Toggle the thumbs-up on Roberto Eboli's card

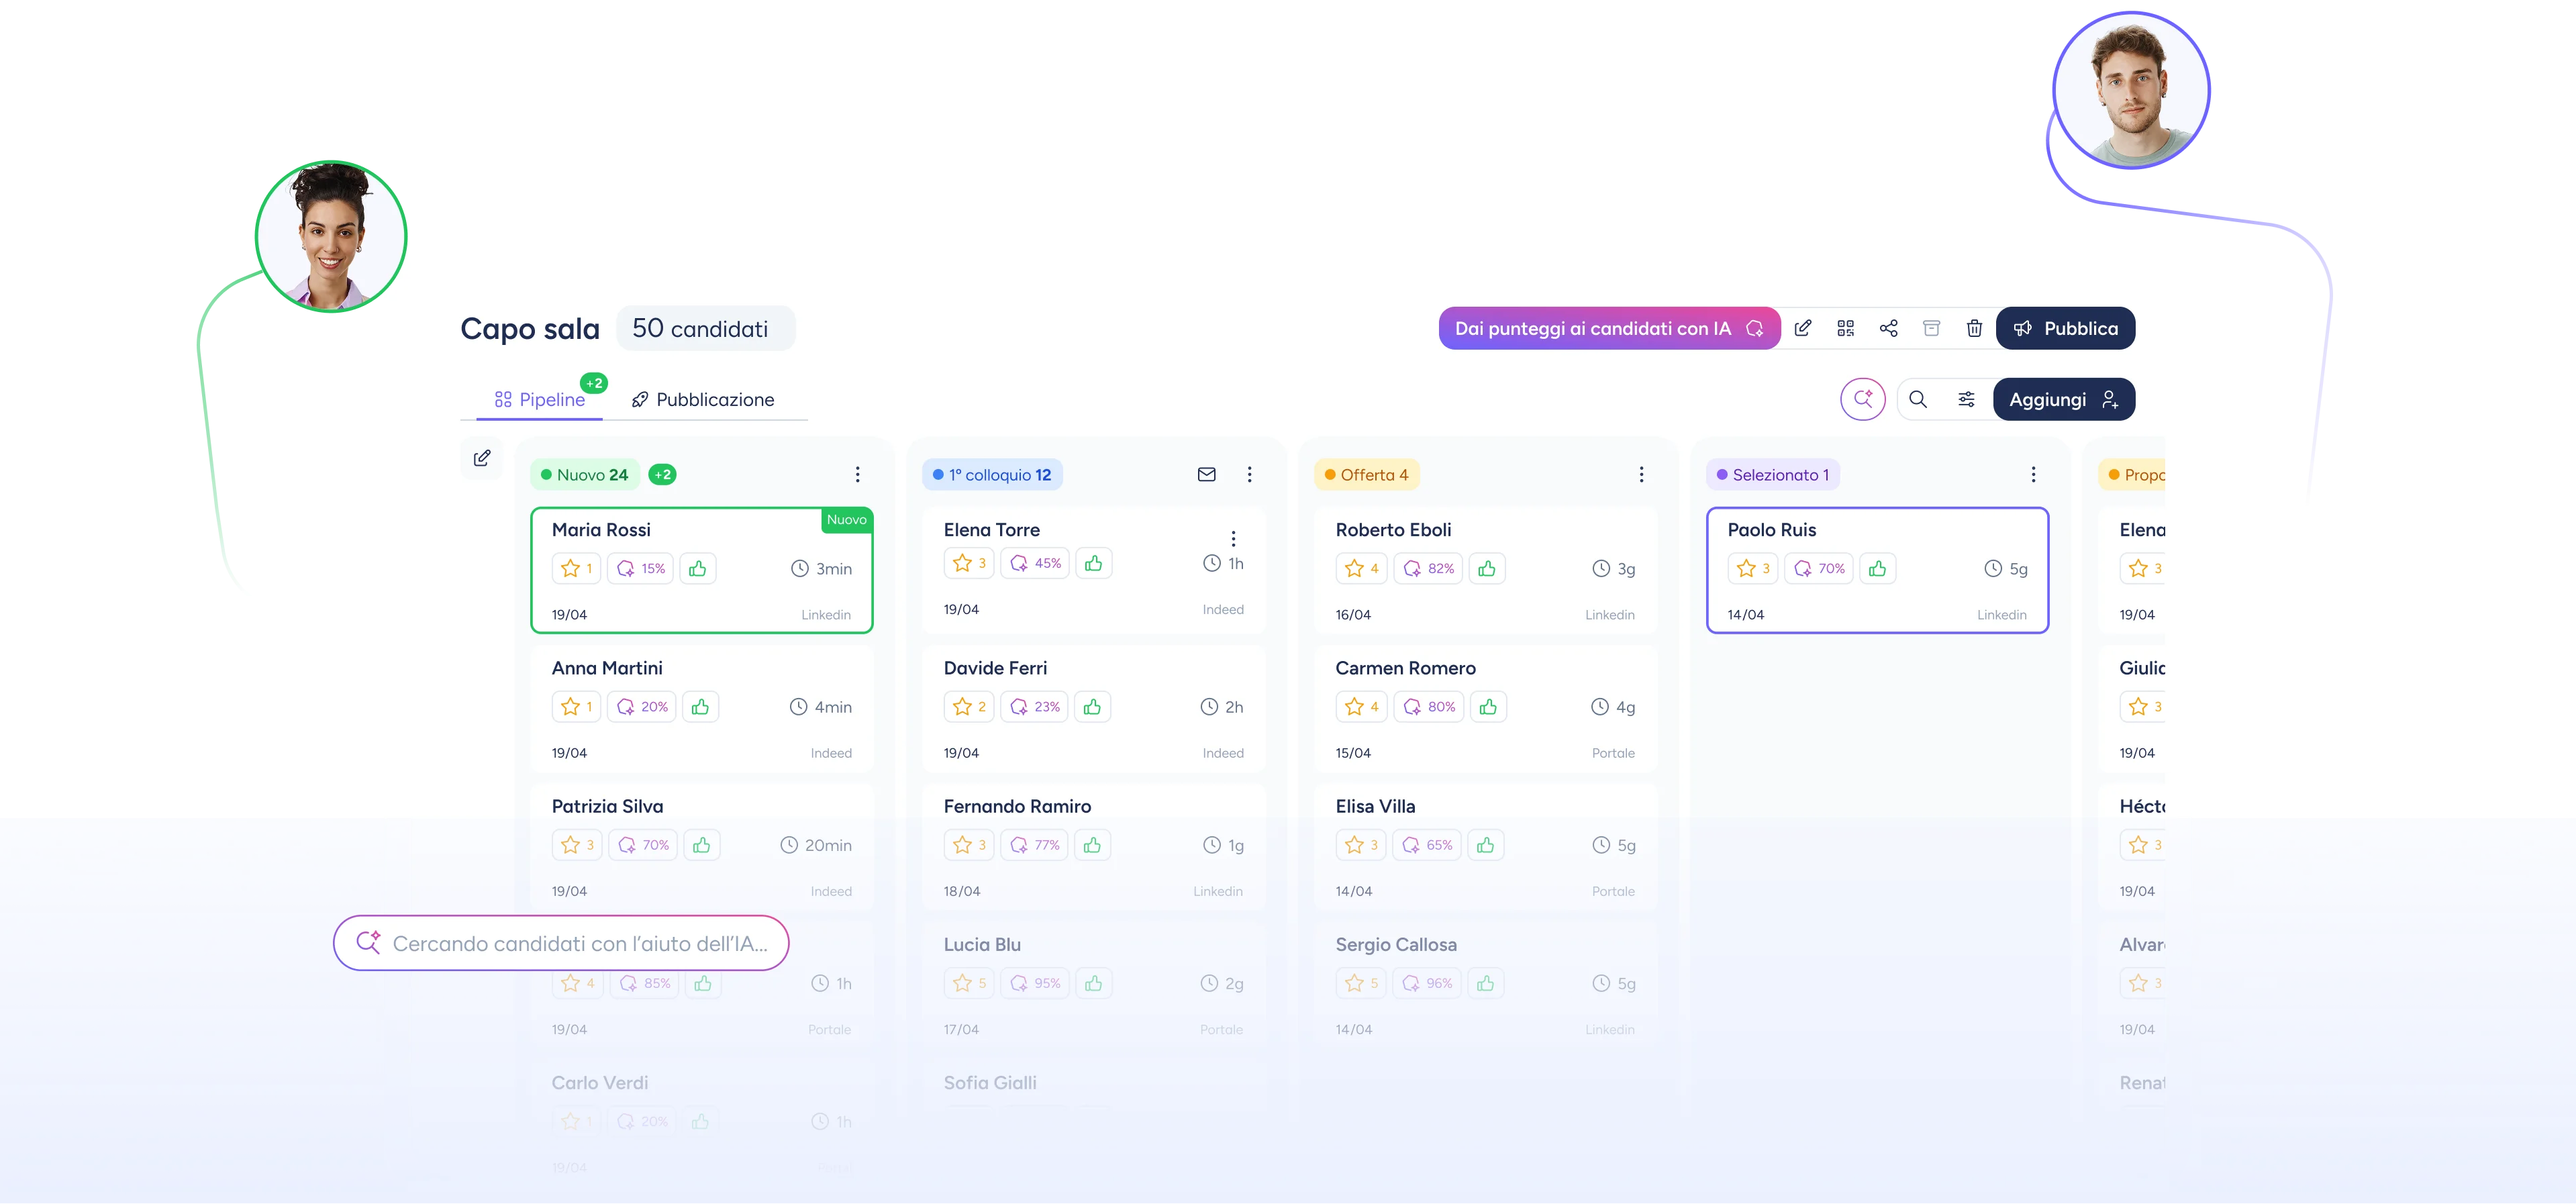point(1487,568)
